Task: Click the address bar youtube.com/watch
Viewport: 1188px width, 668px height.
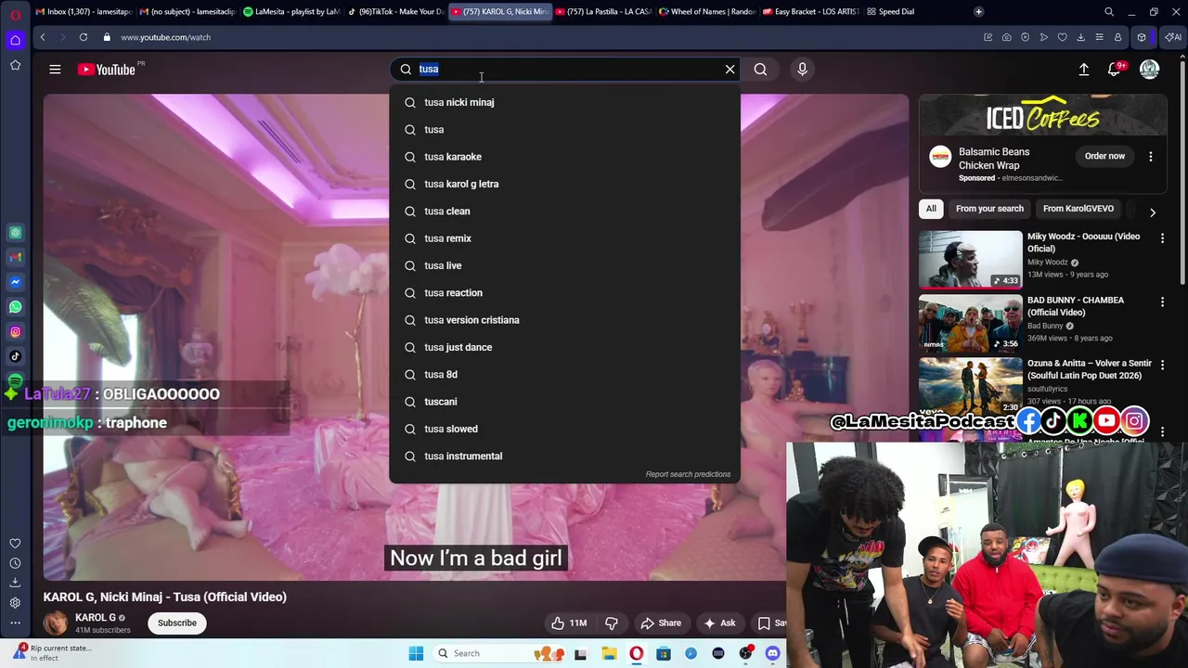Action: click(165, 37)
